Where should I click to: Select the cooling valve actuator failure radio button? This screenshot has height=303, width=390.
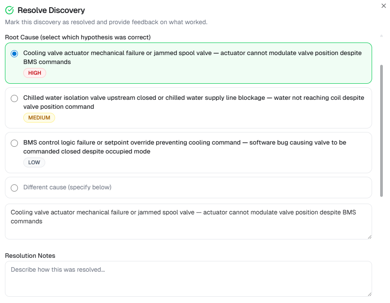(14, 53)
